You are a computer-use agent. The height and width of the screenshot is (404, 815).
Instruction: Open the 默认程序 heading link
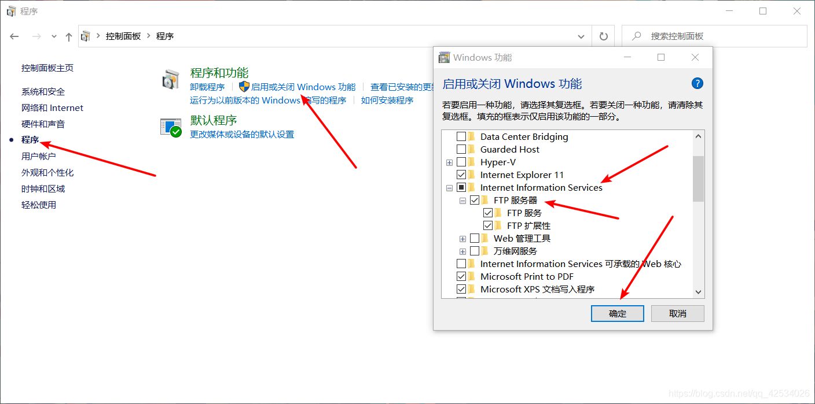pyautogui.click(x=214, y=120)
